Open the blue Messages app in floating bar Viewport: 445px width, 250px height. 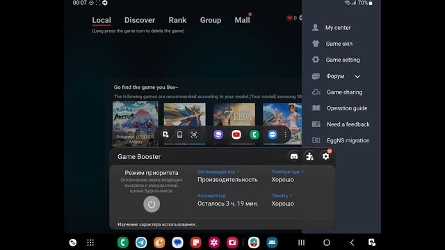click(273, 134)
